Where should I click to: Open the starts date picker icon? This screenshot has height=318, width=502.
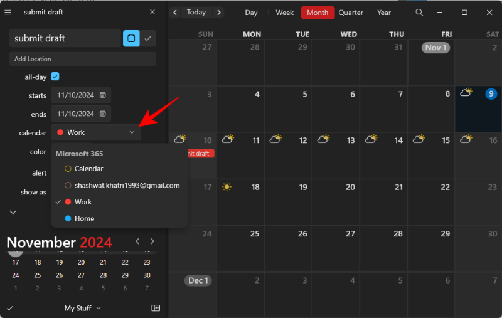tap(103, 95)
